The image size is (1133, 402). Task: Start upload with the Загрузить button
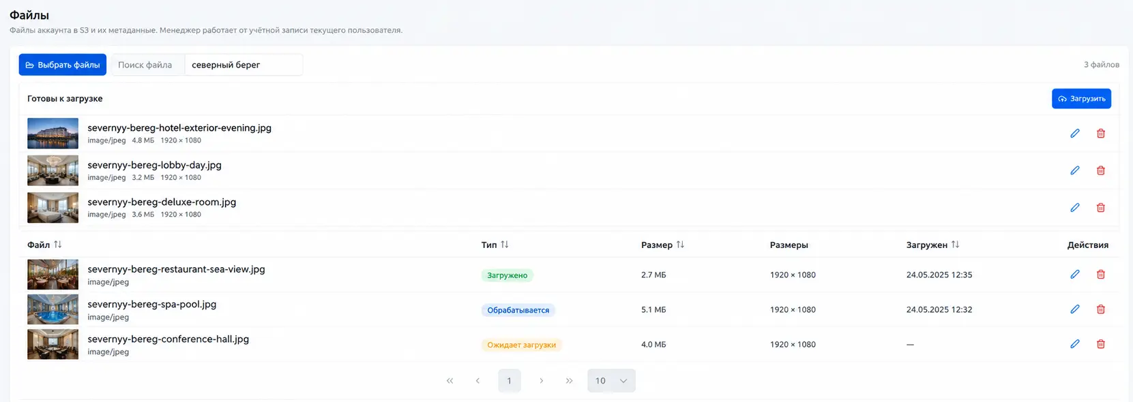click(x=1081, y=99)
